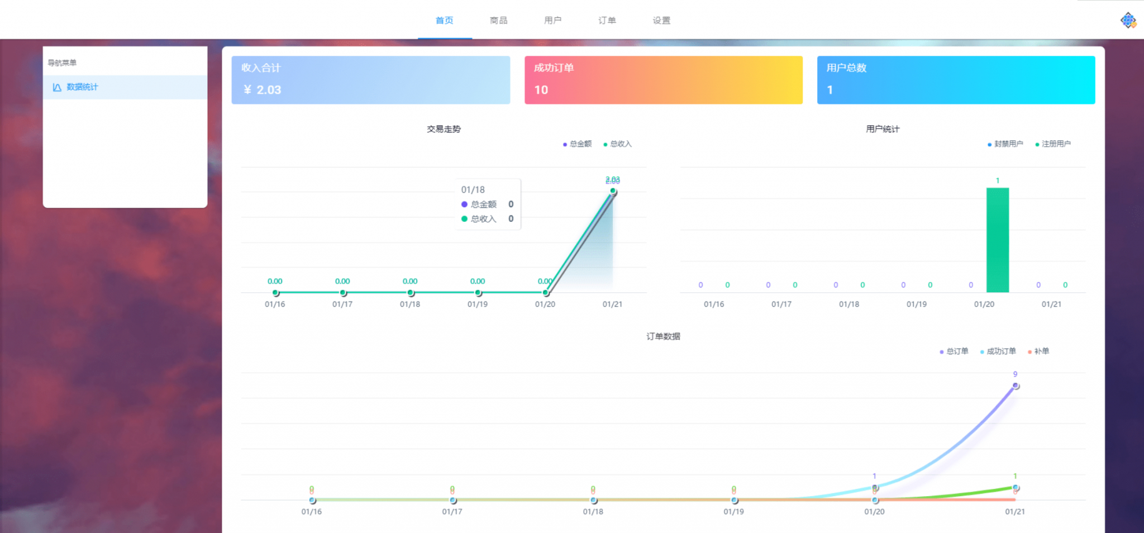Switch to the 商品 tab
The width and height of the screenshot is (1144, 533).
(x=499, y=21)
